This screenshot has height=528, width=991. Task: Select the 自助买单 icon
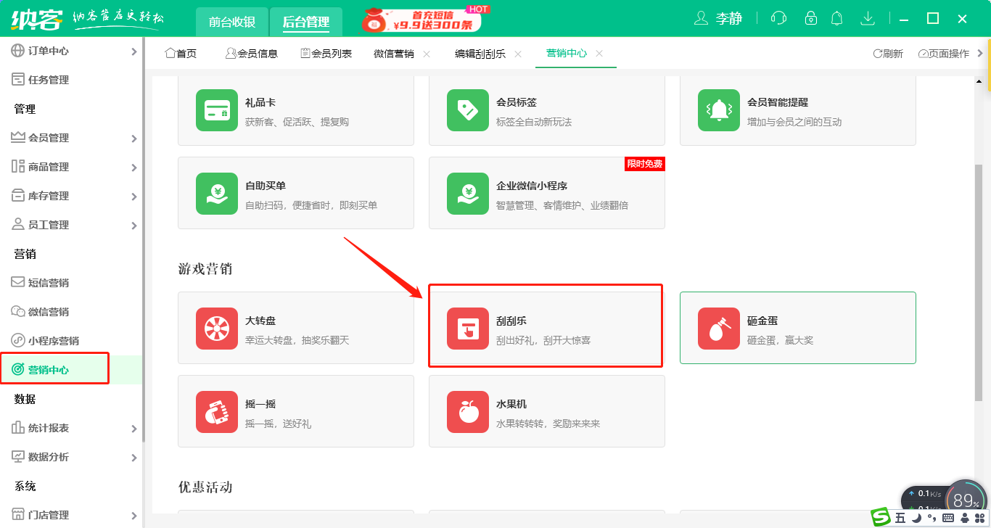click(217, 194)
